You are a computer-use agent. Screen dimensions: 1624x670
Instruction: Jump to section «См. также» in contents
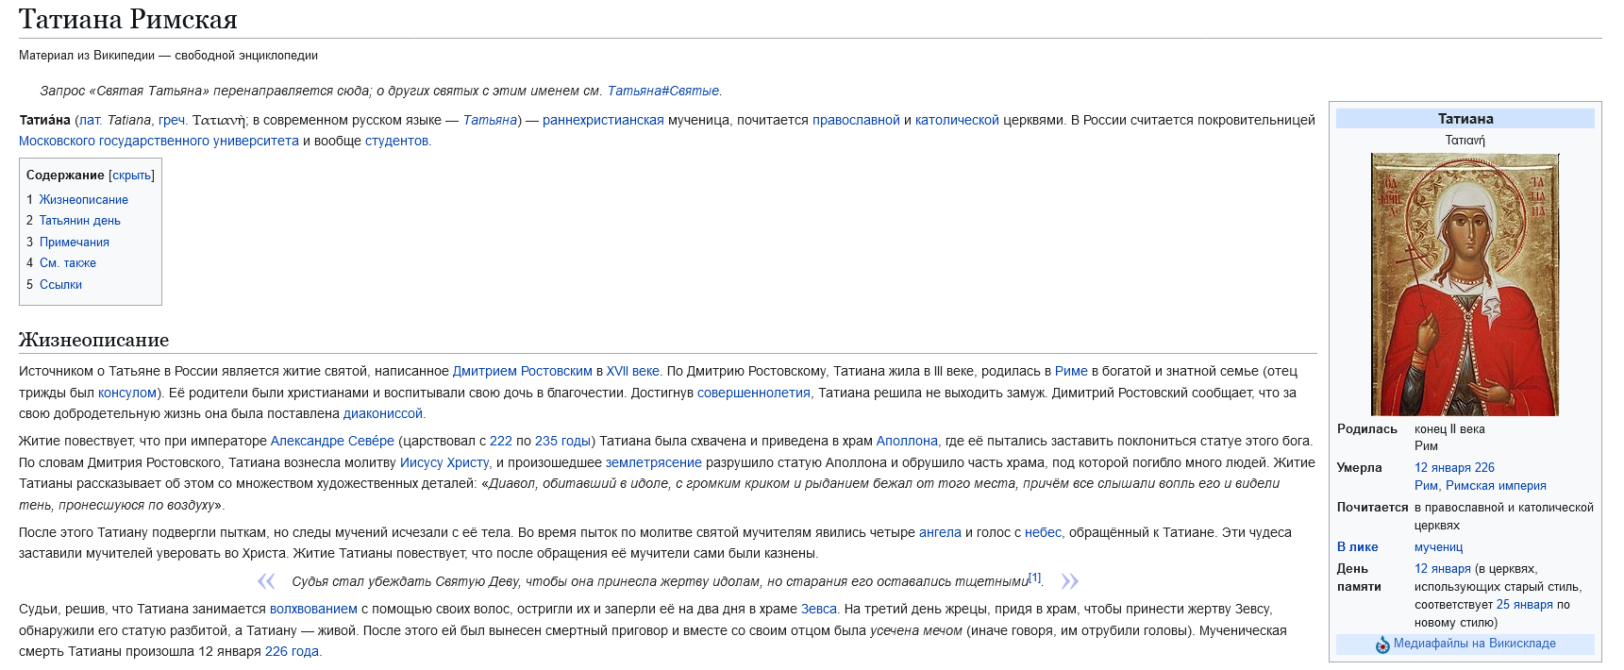[x=67, y=263]
